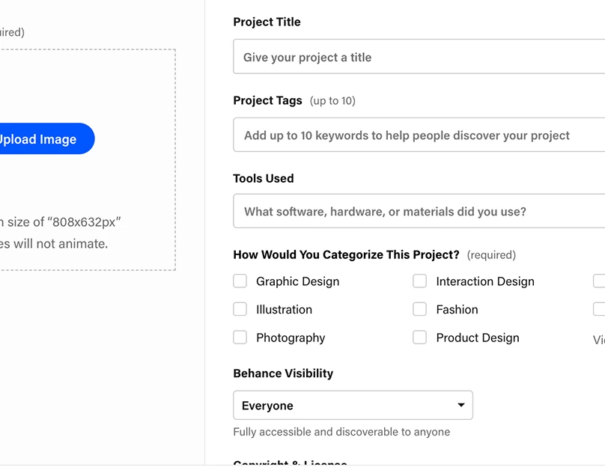Screen dimensions: 605x473
Task: Check the cut-off checkbox right of Interaction Design
Action: pos(599,281)
